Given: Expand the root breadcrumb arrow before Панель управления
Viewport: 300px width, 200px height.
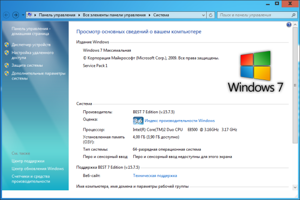Looking at the screenshot, I should (35, 15).
